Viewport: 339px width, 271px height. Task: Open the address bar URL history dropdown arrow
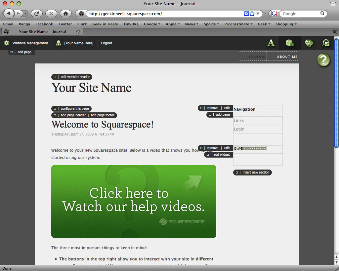point(258,14)
